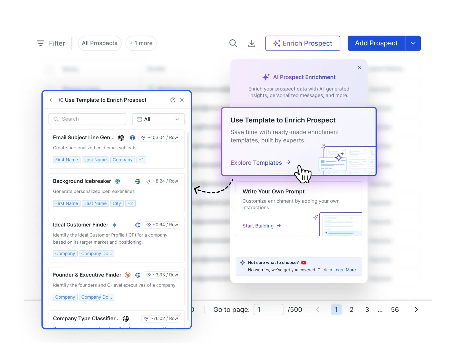Export prospects using the download icon
Image resolution: width=456 pixels, height=343 pixels.
pyautogui.click(x=251, y=43)
